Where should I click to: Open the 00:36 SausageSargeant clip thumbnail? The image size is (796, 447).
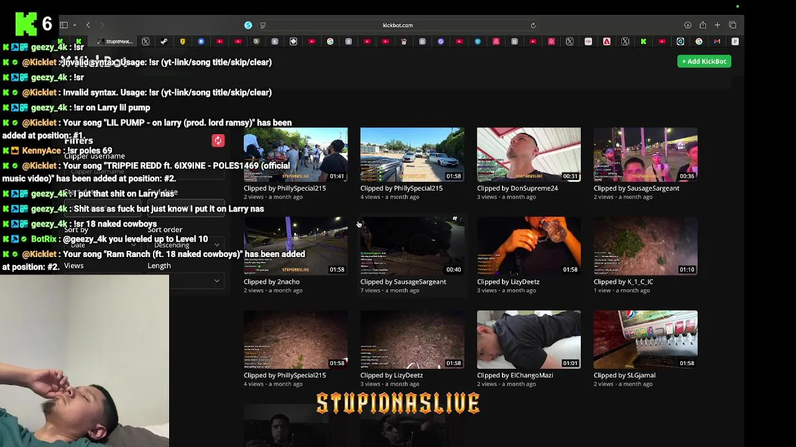pyautogui.click(x=646, y=155)
